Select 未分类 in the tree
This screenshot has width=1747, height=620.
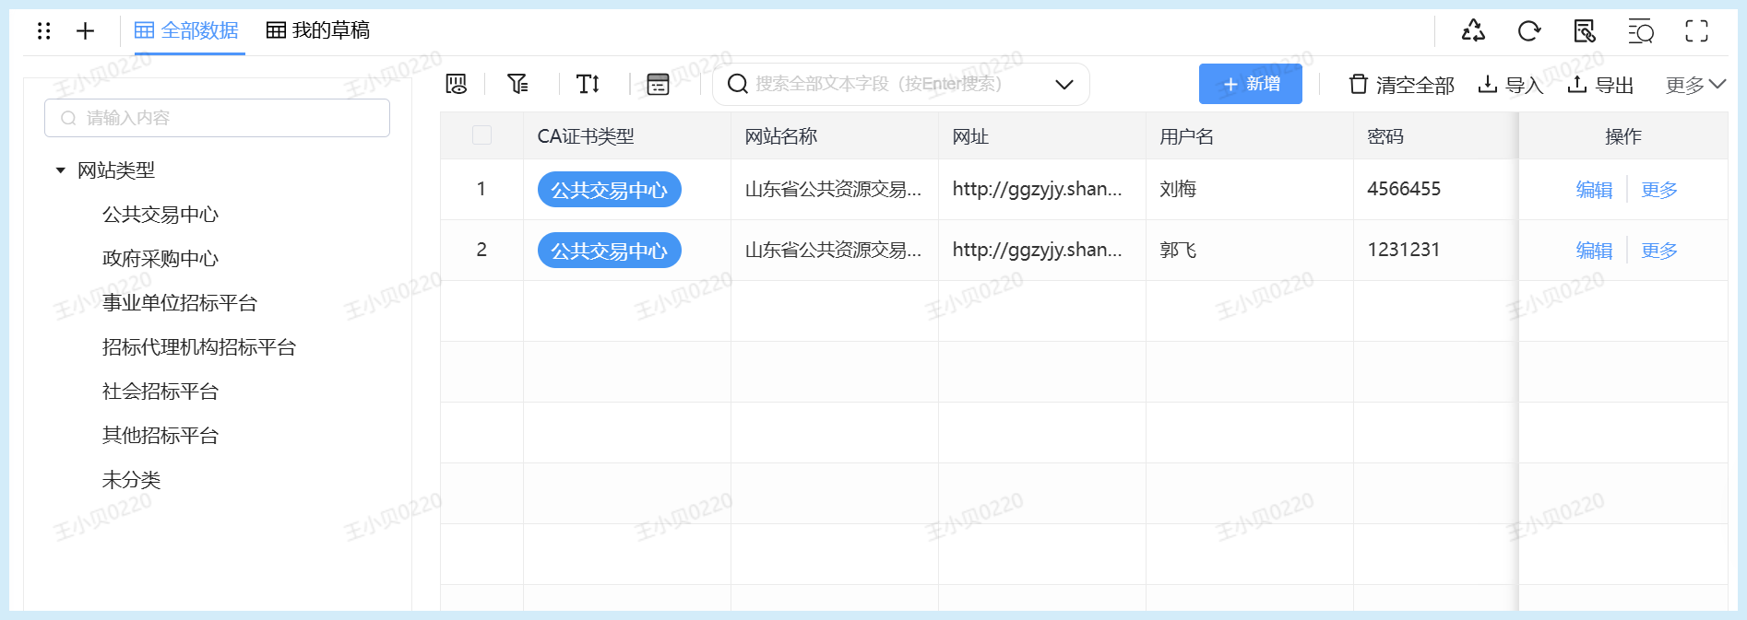(x=131, y=480)
